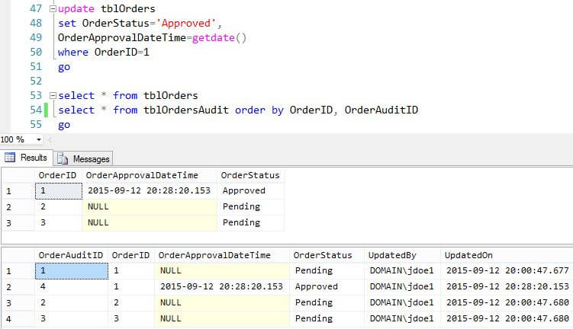Viewport: 573px width, 329px height.
Task: Click the UpdatedOn column header
Action: [470, 254]
